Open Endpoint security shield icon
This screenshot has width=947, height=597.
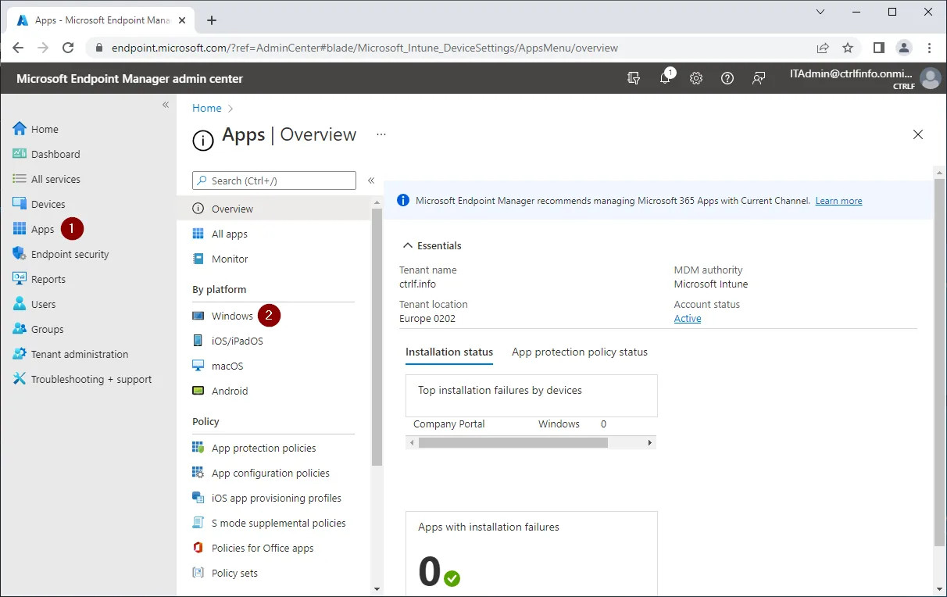pyautogui.click(x=20, y=254)
